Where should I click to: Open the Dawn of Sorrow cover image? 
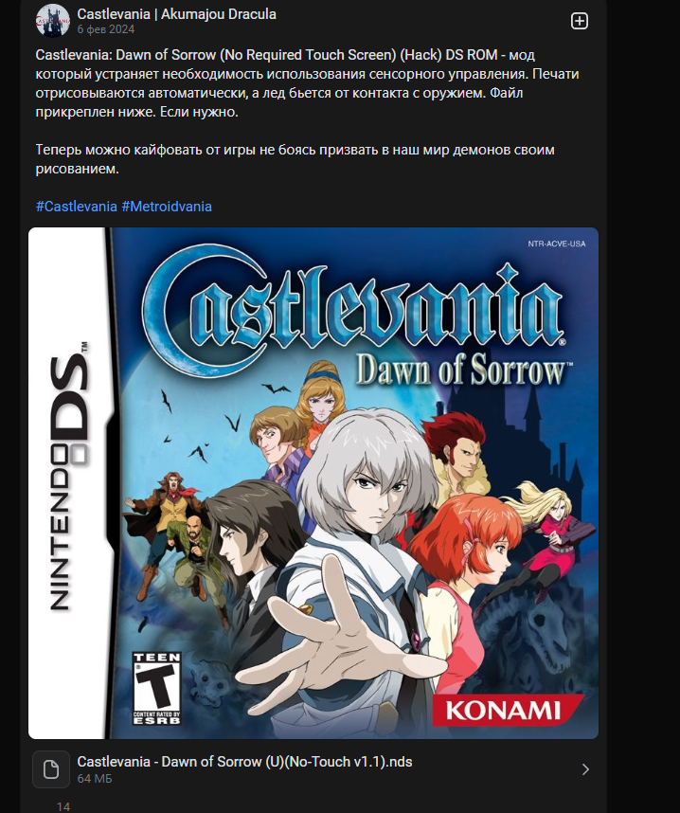(x=313, y=482)
